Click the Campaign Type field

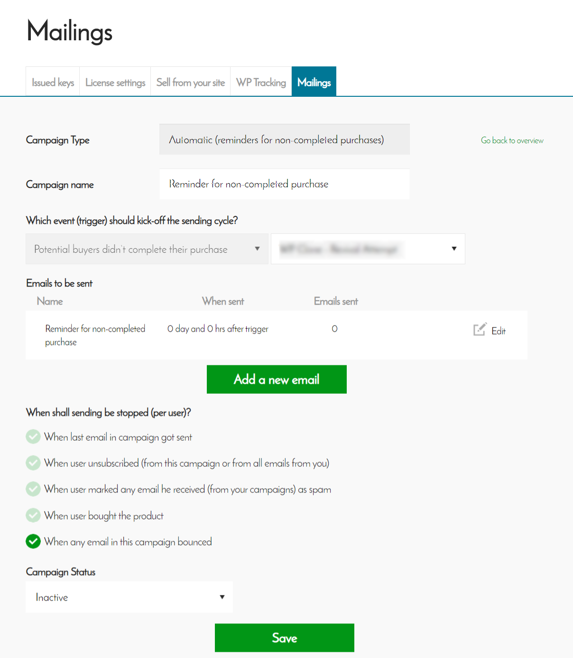[285, 139]
